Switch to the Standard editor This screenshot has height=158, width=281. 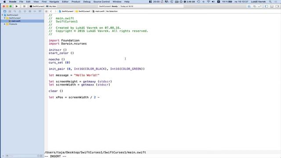click(x=249, y=6)
